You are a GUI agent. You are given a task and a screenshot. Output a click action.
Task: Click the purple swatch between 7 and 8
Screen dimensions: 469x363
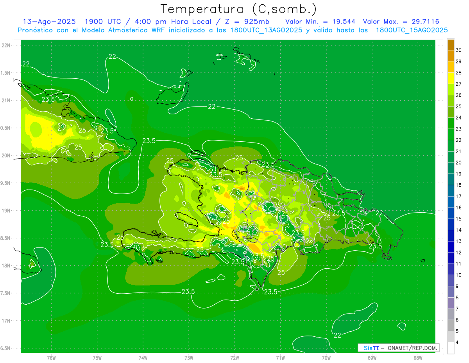451,303
